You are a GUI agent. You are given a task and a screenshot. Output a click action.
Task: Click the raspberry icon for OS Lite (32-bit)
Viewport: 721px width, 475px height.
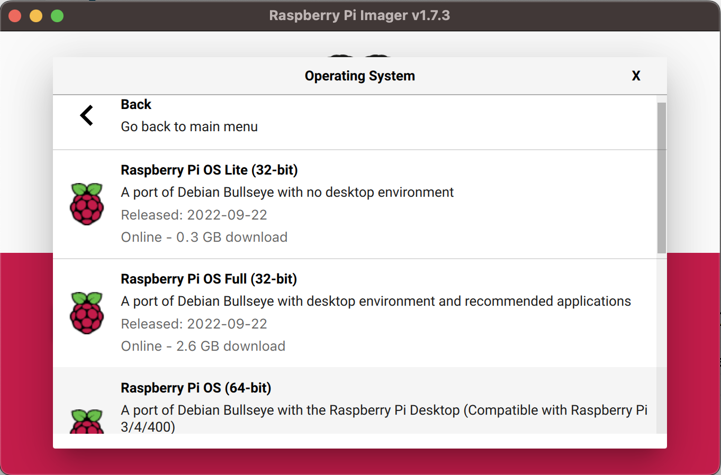point(87,204)
